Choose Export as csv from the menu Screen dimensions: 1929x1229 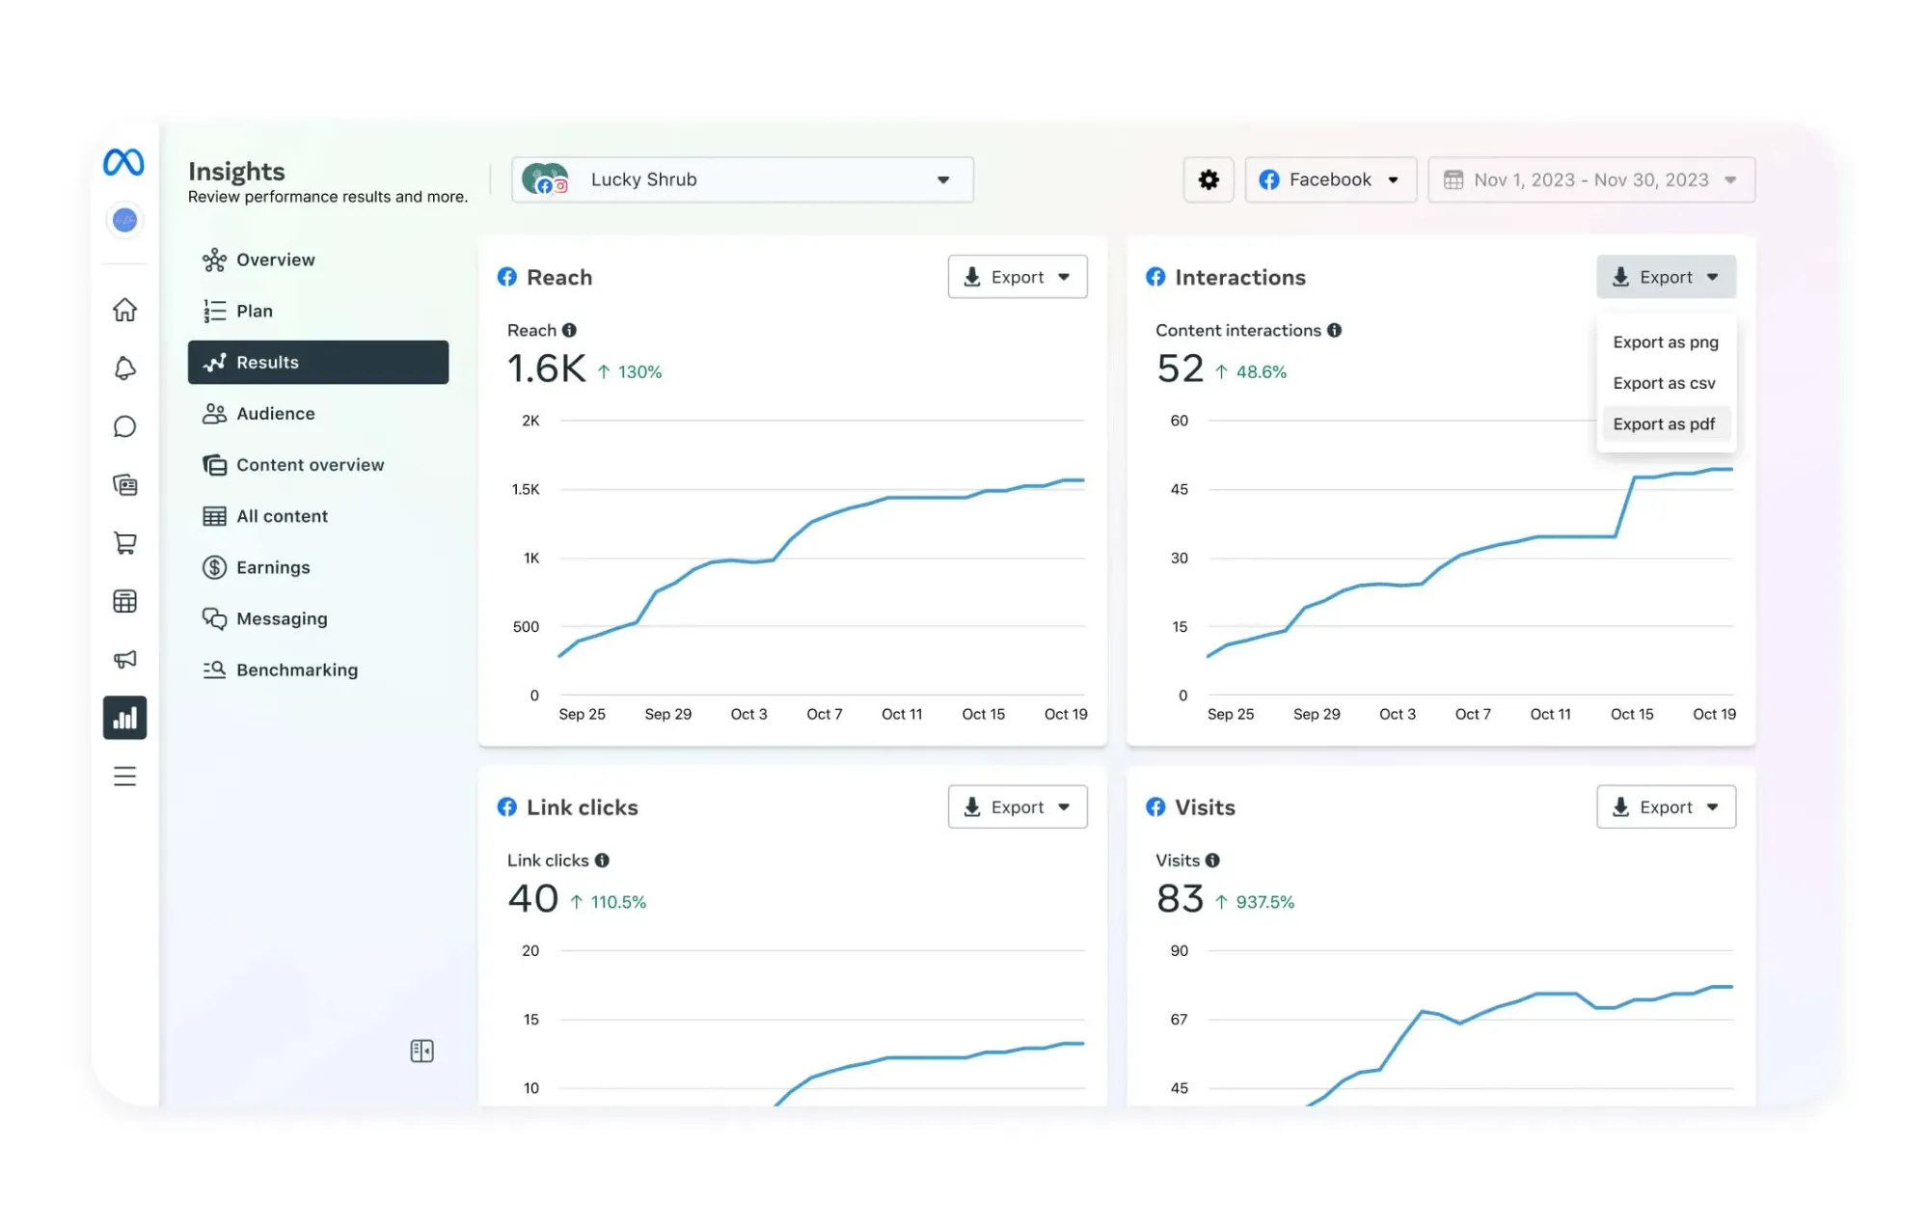click(1664, 383)
